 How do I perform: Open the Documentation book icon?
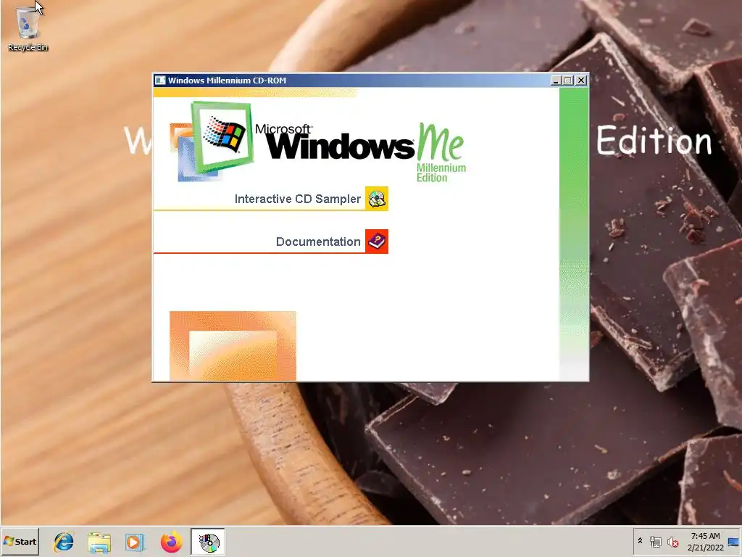(377, 242)
